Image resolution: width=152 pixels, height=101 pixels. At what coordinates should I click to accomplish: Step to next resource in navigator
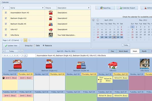tap(12, 55)
